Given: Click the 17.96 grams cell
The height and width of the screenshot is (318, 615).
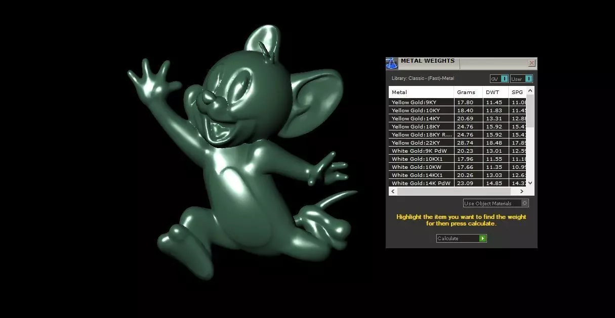Looking at the screenshot, I should 468,159.
